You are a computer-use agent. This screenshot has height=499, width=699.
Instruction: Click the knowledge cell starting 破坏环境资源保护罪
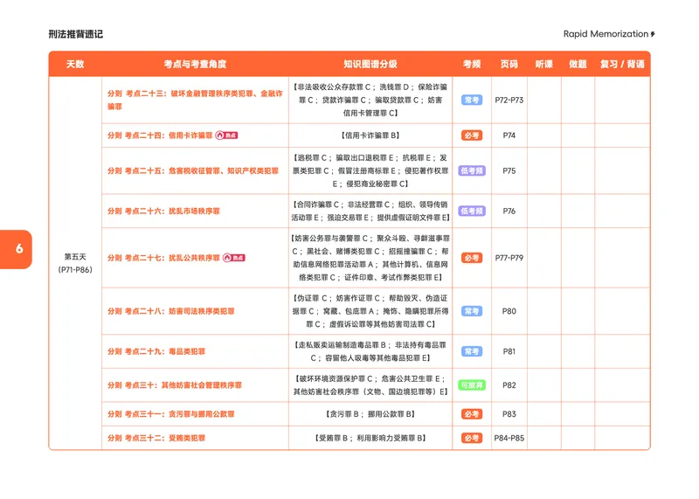370,385
